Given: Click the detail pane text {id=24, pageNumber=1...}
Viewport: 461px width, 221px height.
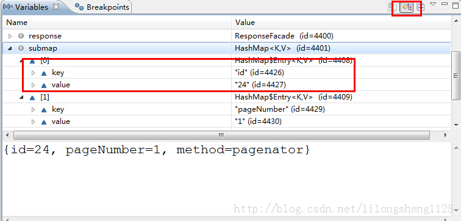Looking at the screenshot, I should click(157, 150).
